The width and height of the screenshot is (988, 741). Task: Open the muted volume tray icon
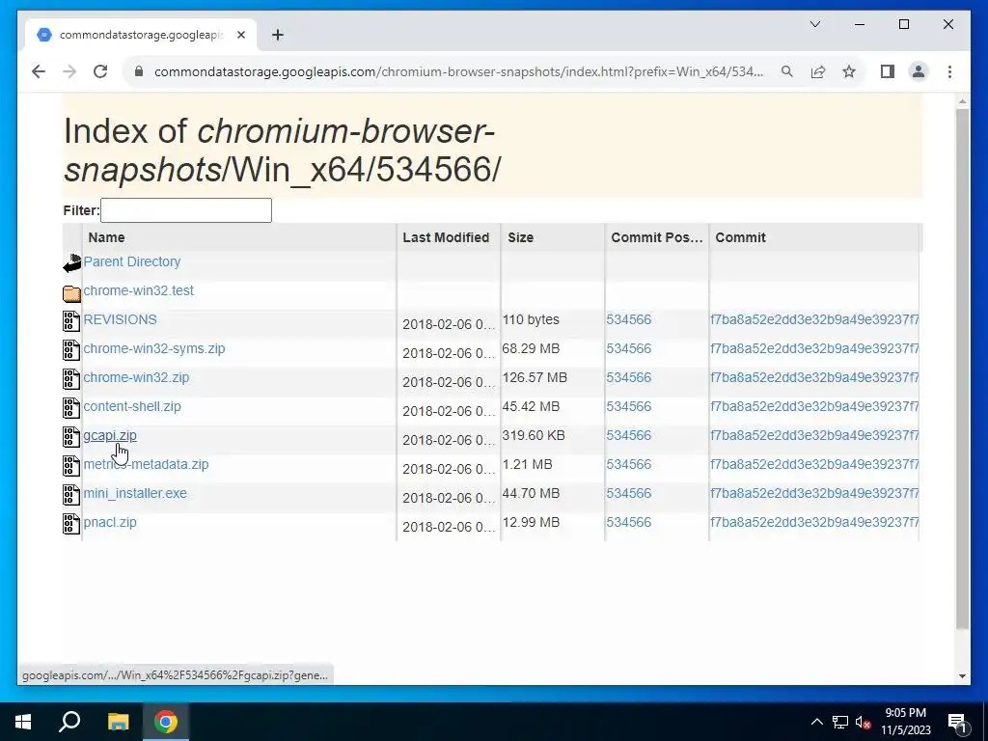coord(864,722)
